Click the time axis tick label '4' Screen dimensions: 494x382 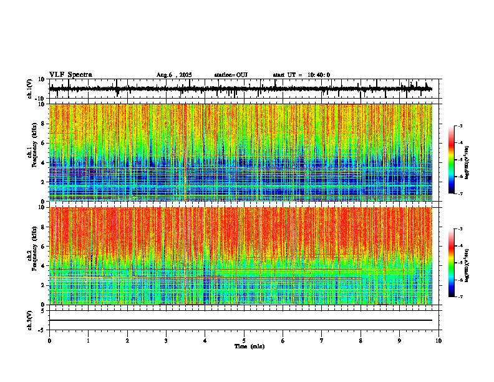pyautogui.click(x=205, y=341)
